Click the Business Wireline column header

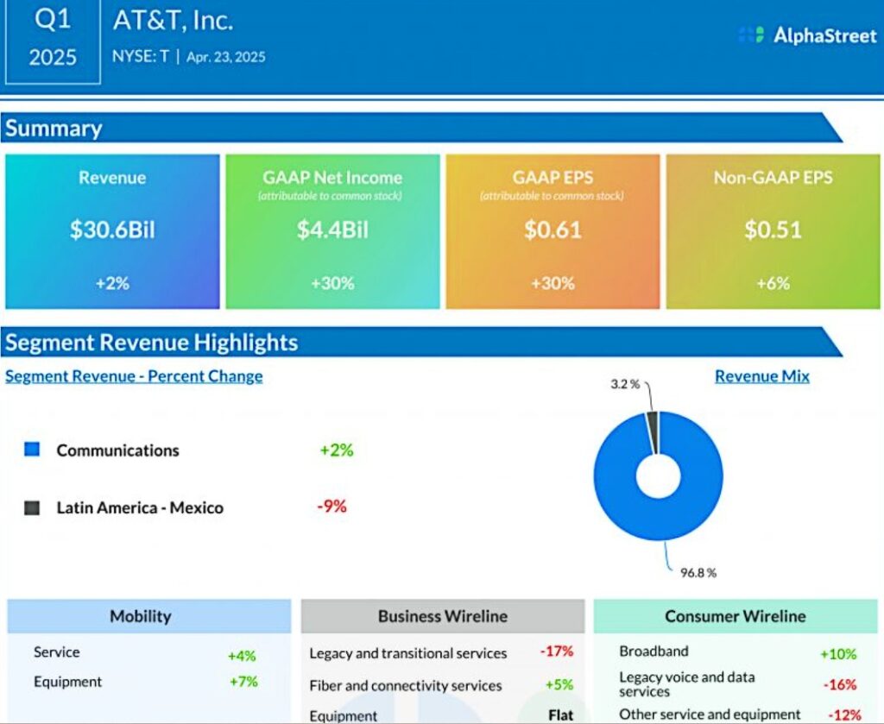[x=443, y=616]
